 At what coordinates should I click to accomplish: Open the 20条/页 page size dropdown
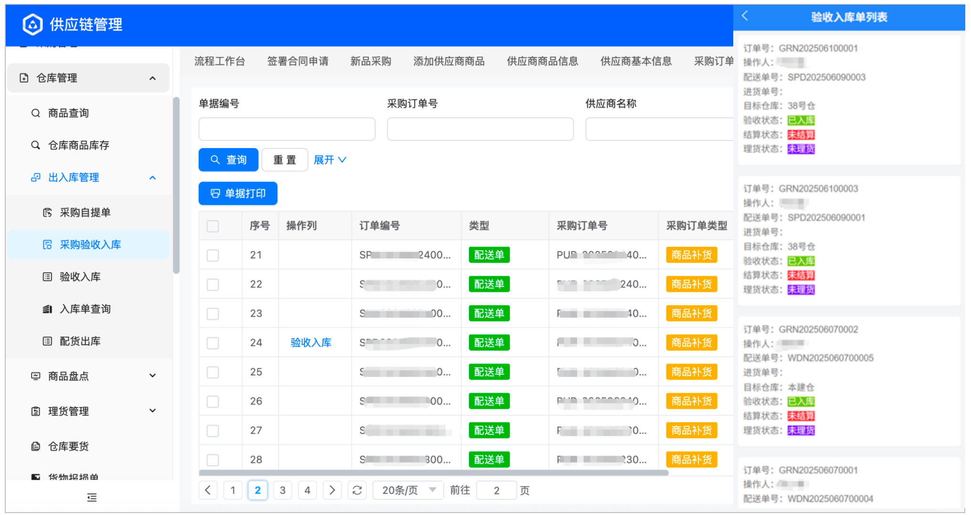[x=408, y=490]
